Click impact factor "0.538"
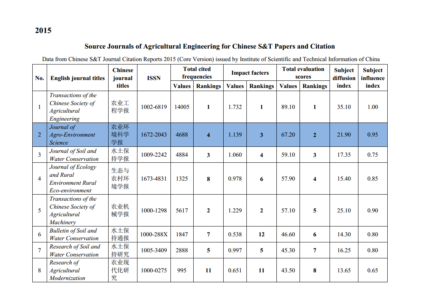 click(235, 234)
